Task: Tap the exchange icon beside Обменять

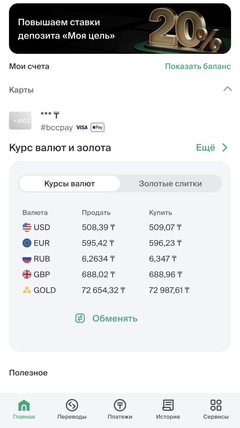Action: 80,319
